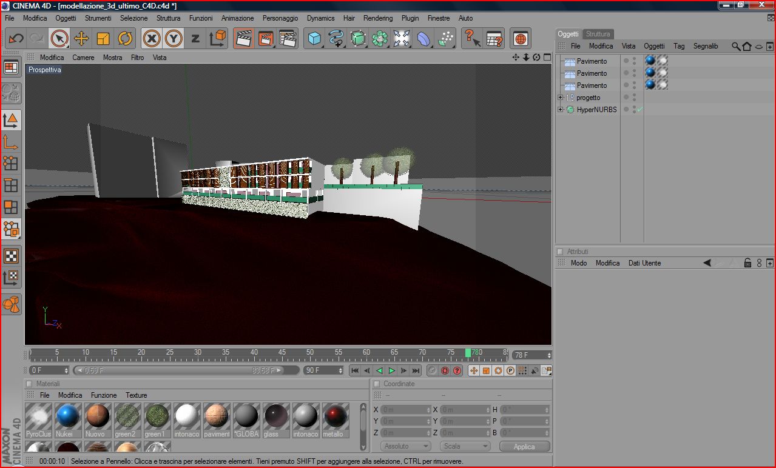Open the Render Settings clapperboard icon
This screenshot has width=776, height=468.
pyautogui.click(x=288, y=39)
